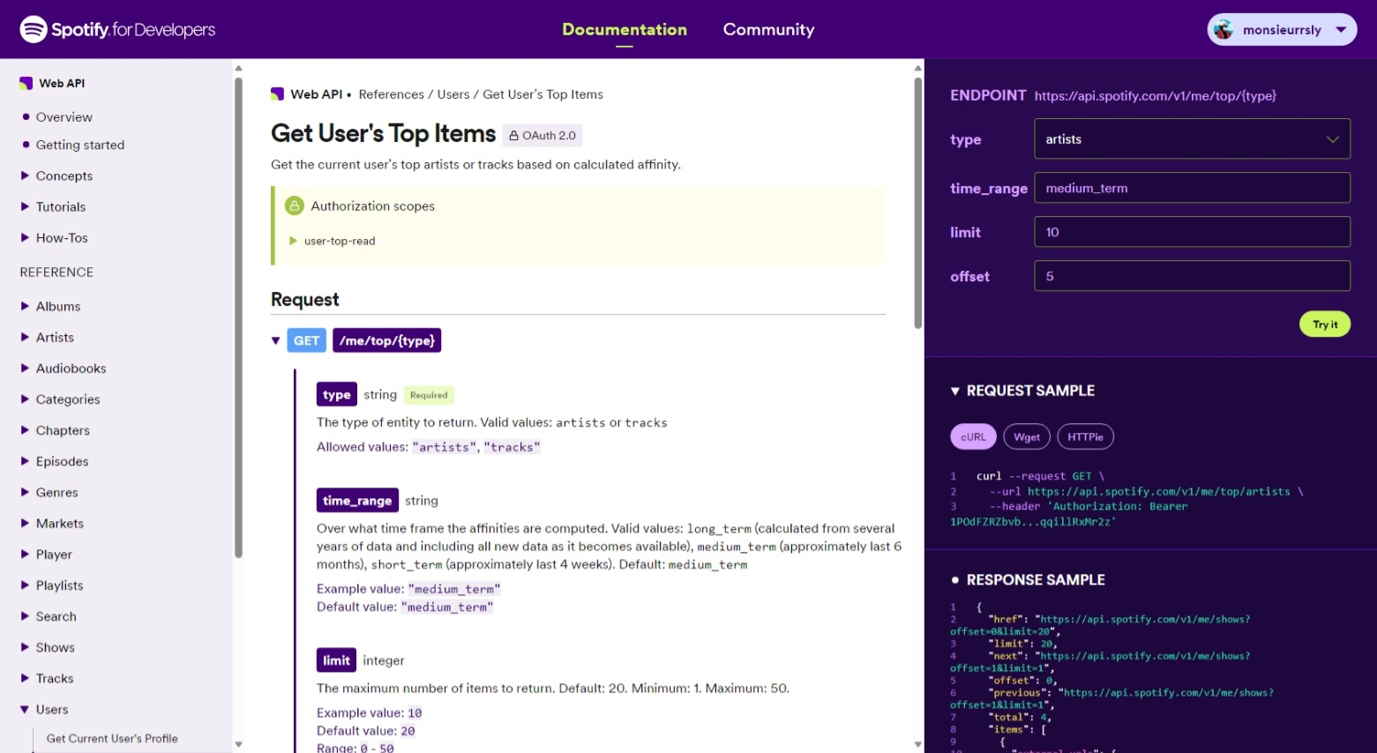Viewport: 1377px width, 753px height.
Task: Click the monsieurrsly profile avatar
Action: 1224,29
